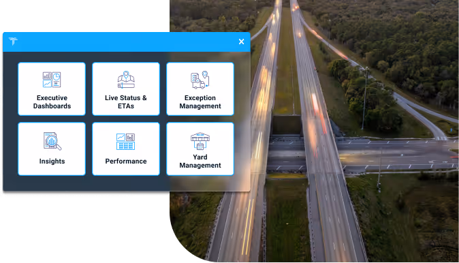This screenshot has width=459, height=263.
Task: Click the "Performance" label text
Action: 126,161
